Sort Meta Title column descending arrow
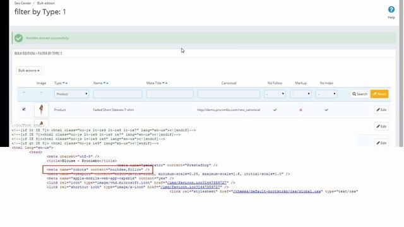 pyautogui.click(x=163, y=83)
